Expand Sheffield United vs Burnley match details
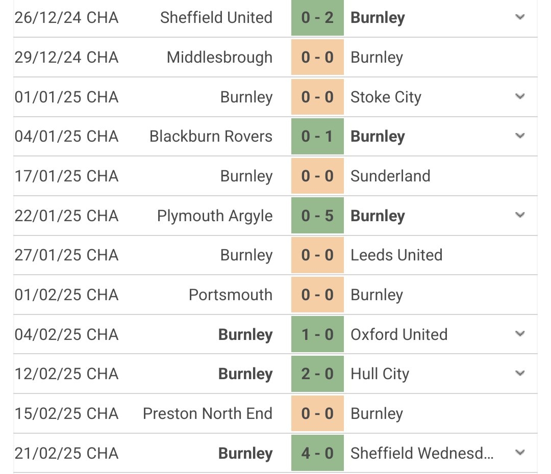This screenshot has height=474, width=551. coord(520,17)
